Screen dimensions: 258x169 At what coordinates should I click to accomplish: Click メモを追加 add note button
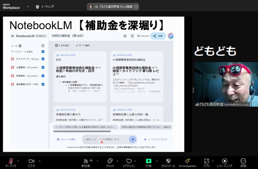pos(62,45)
